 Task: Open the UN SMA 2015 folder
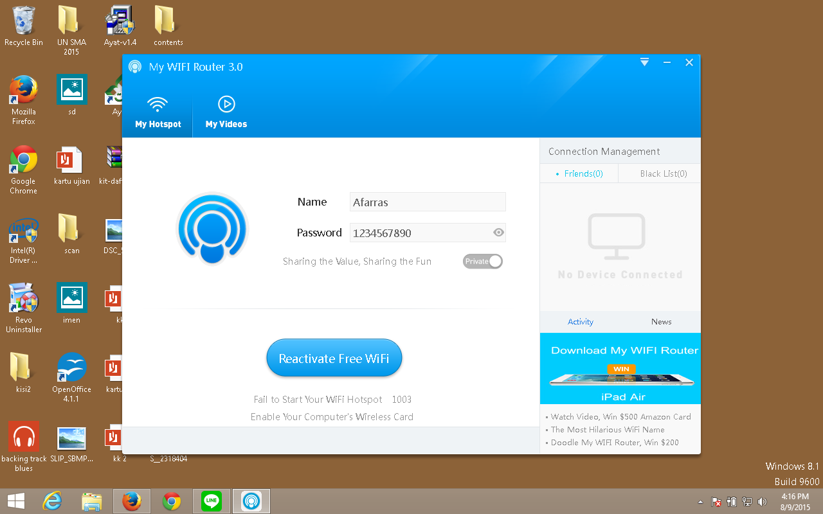pyautogui.click(x=71, y=30)
